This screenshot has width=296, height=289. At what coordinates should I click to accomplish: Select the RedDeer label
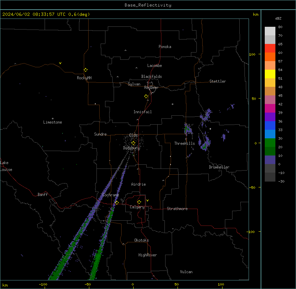pyautogui.click(x=151, y=88)
